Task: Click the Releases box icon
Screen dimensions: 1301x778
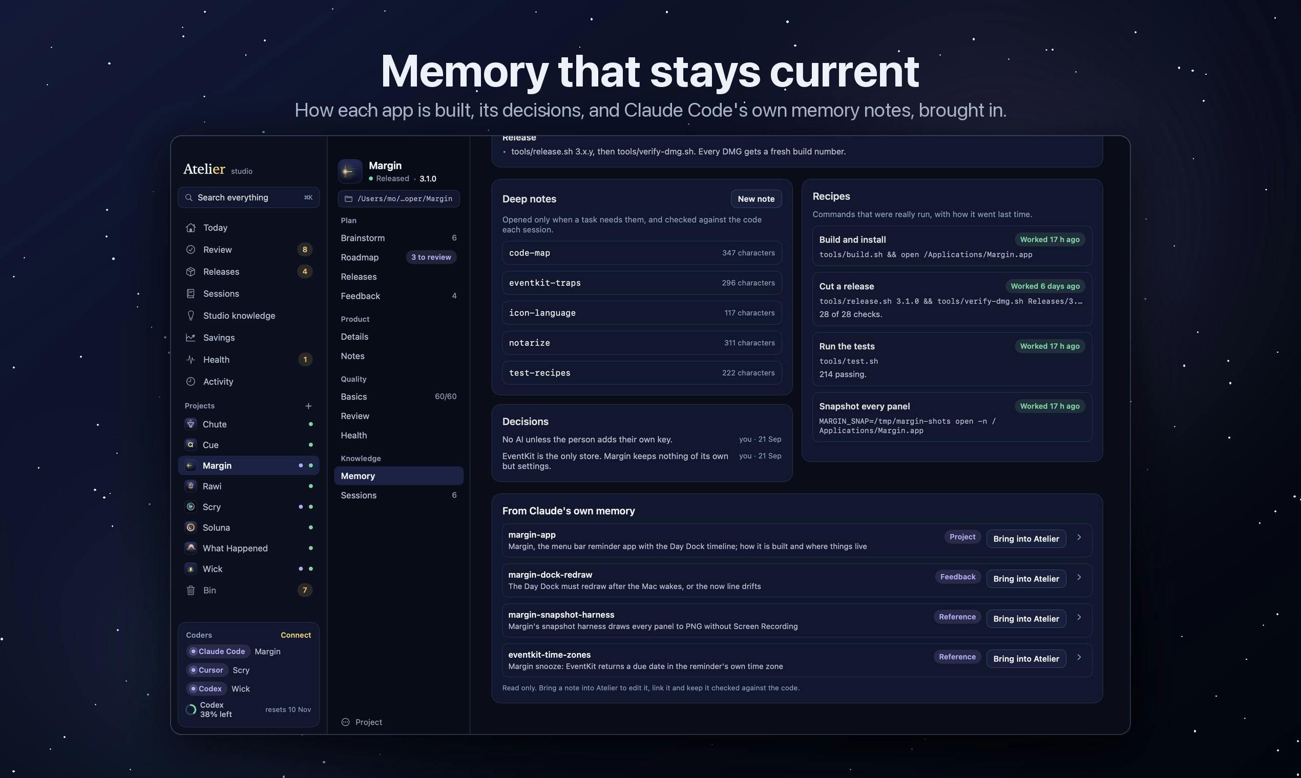Action: (191, 272)
